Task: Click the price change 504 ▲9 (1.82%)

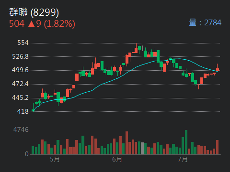Action: (42, 24)
